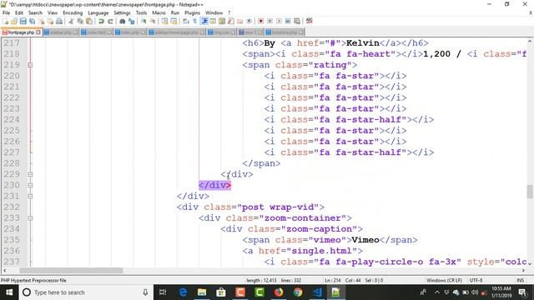Viewport: 534px width, 300px height.
Task: Start macro recording with red dot icon
Action: 261,21
